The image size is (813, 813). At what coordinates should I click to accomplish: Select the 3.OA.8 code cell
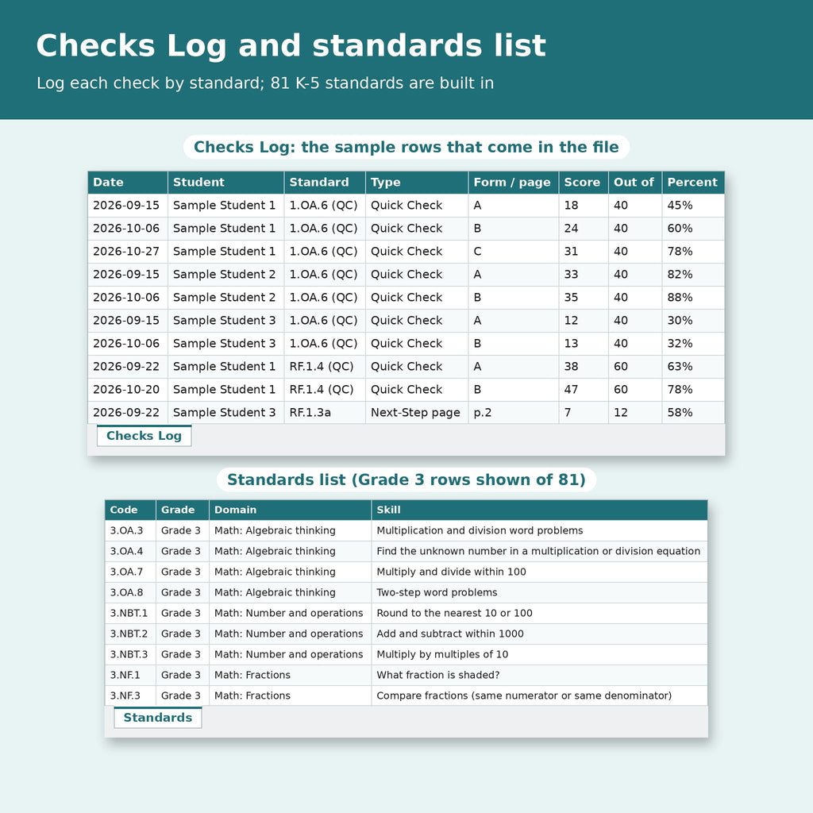[x=130, y=592]
